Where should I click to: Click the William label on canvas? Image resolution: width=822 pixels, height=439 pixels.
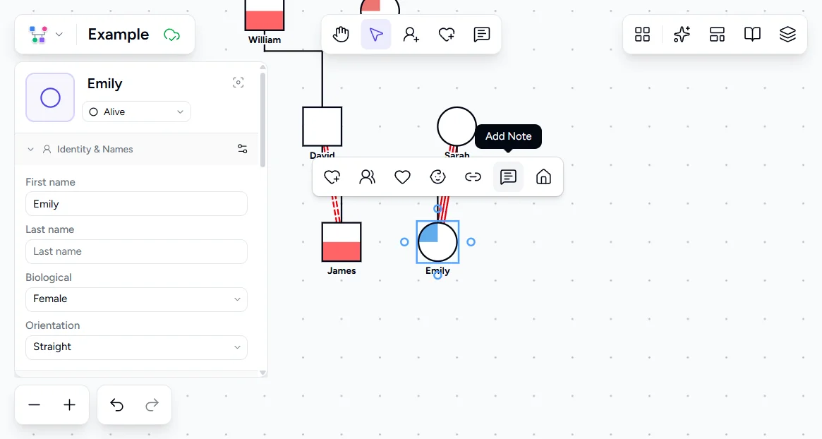pyautogui.click(x=265, y=40)
